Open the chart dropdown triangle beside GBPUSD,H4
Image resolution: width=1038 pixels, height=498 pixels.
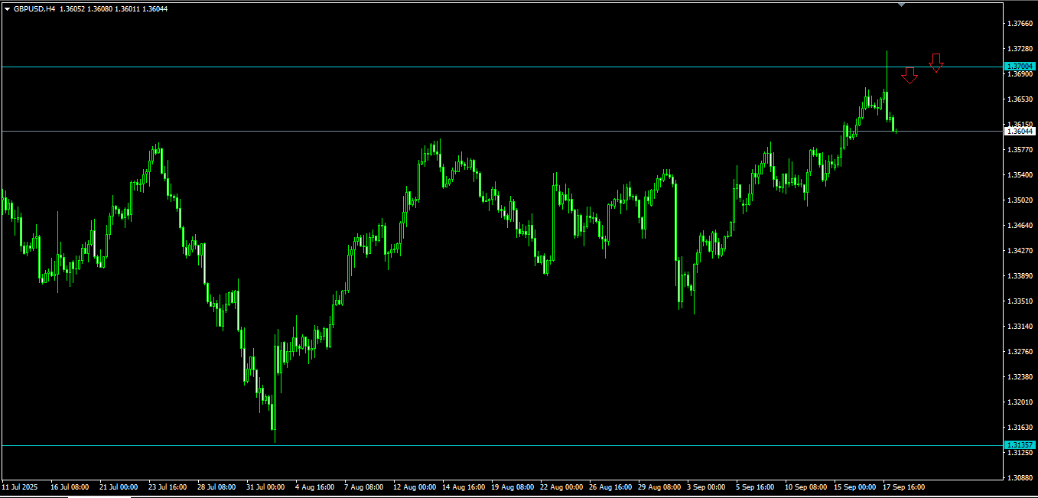(x=8, y=9)
